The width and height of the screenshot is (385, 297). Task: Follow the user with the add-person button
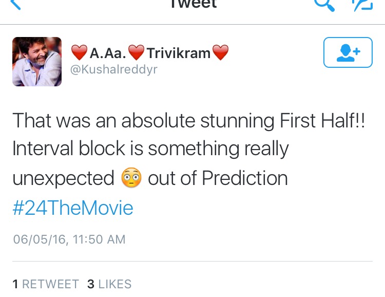tap(348, 52)
